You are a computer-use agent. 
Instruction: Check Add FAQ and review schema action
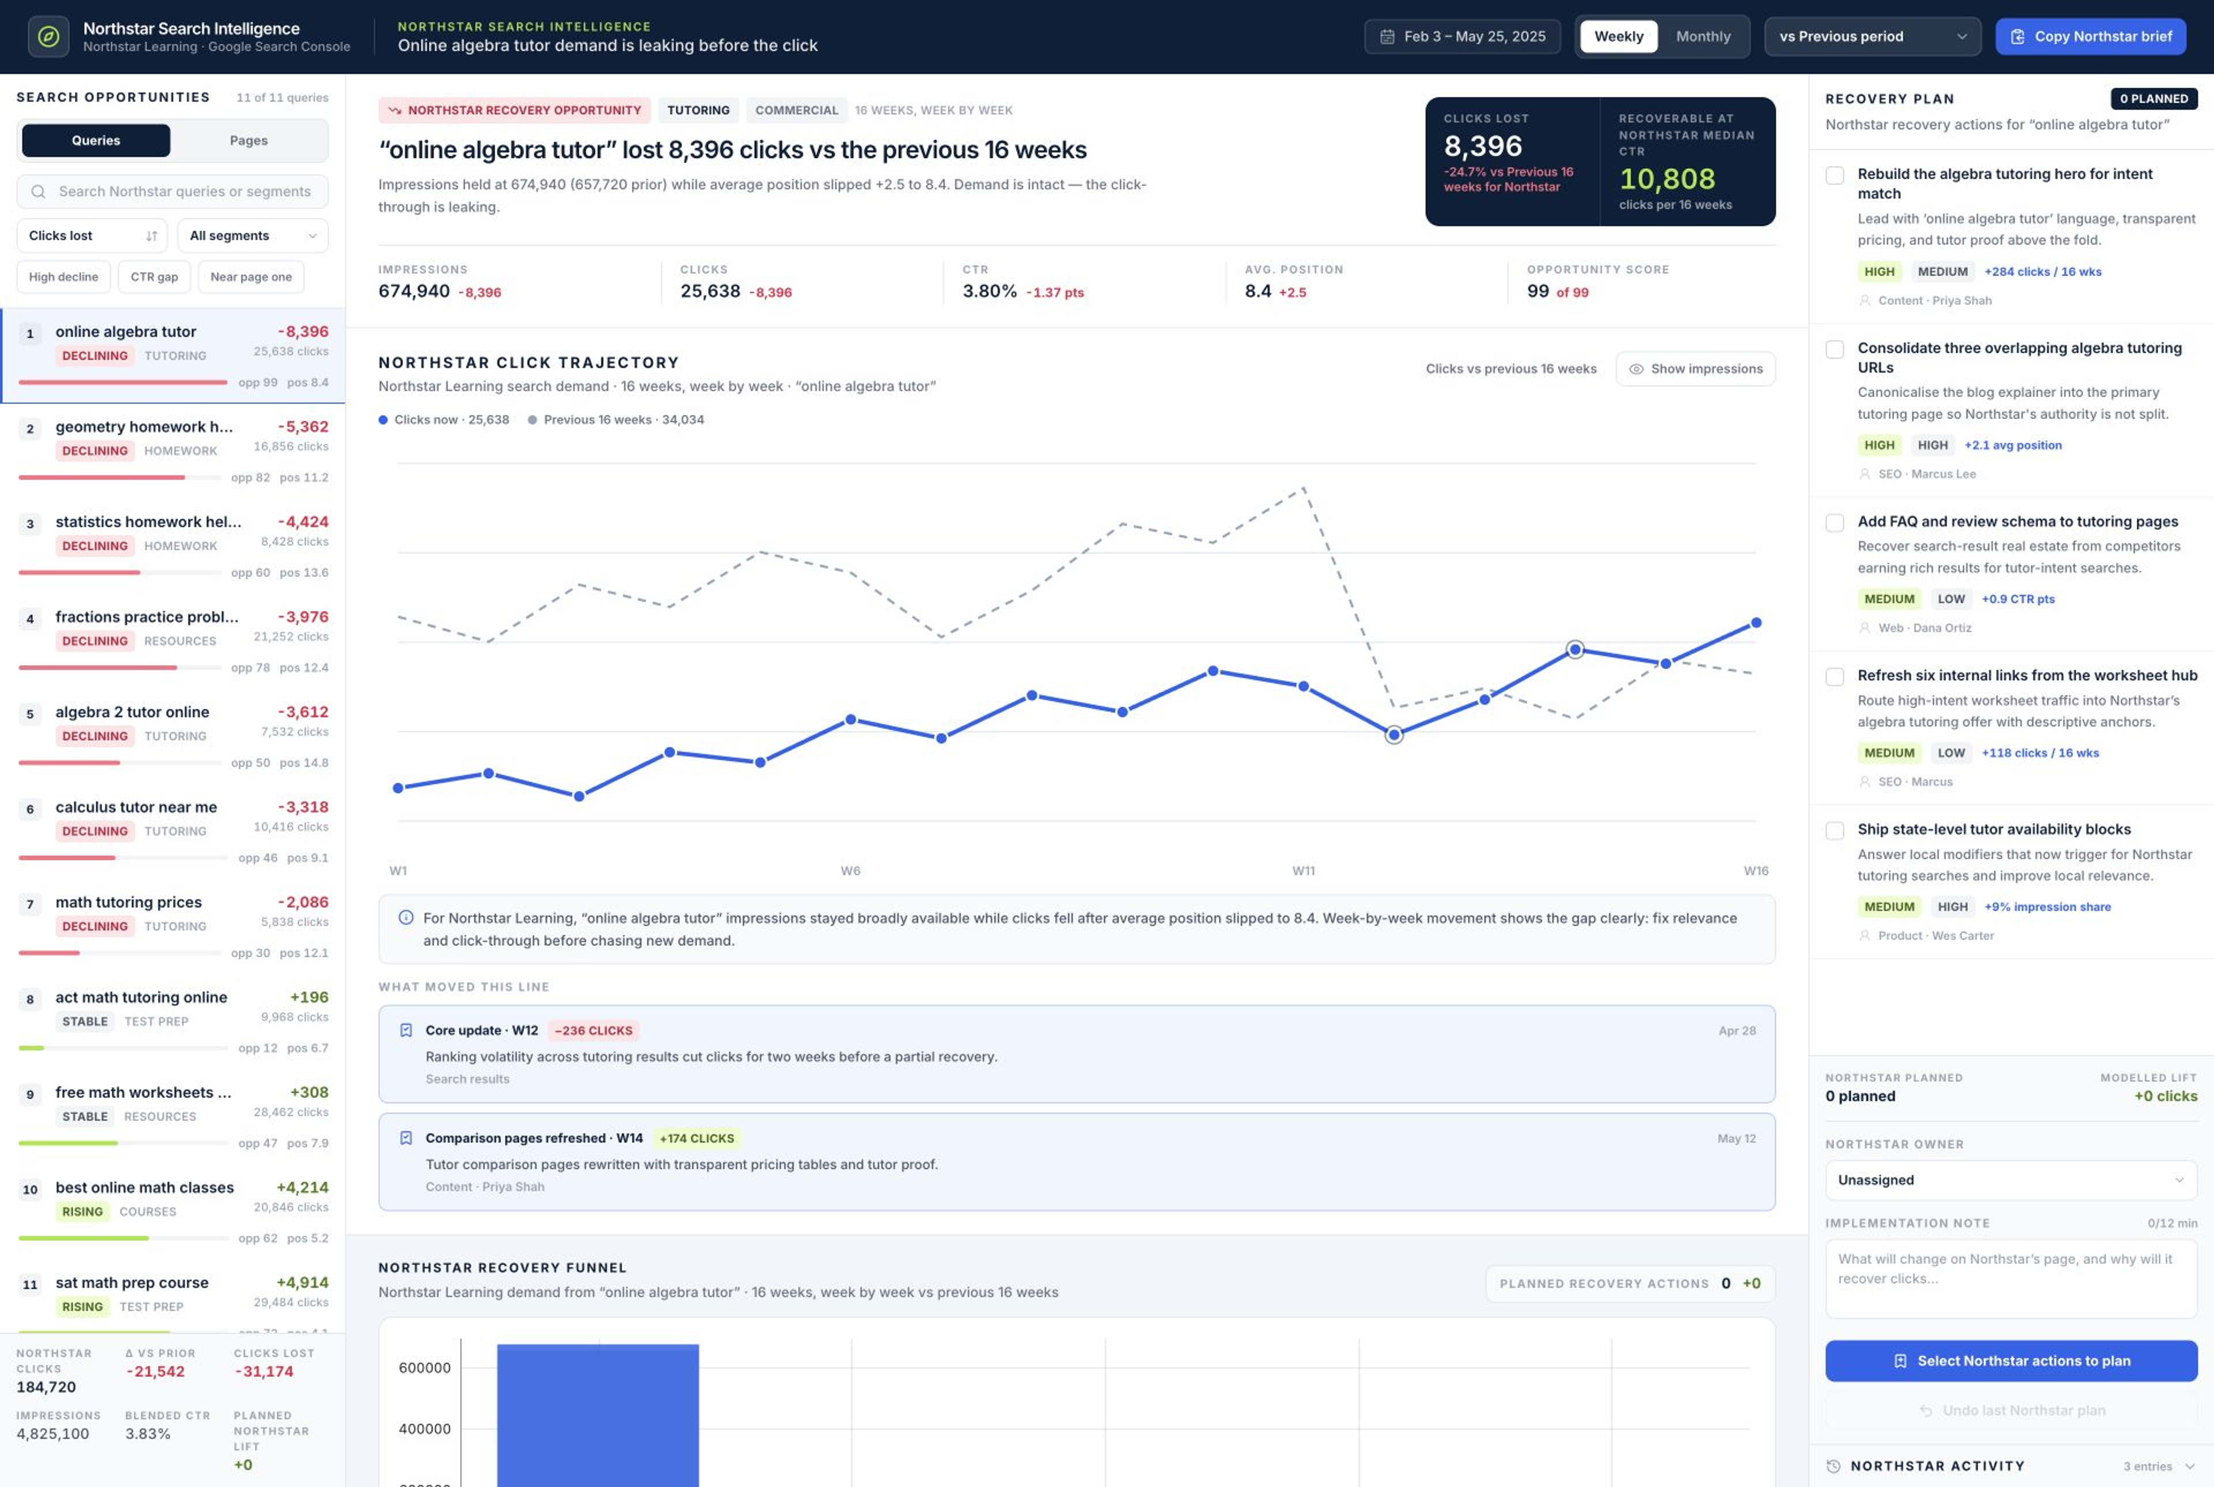(x=1835, y=523)
